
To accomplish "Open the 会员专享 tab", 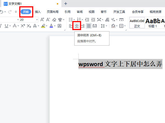I will (138, 12).
